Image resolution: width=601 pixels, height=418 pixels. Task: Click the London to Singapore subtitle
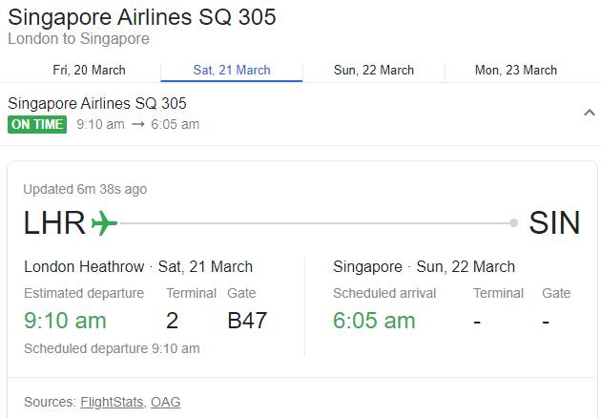pyautogui.click(x=78, y=39)
